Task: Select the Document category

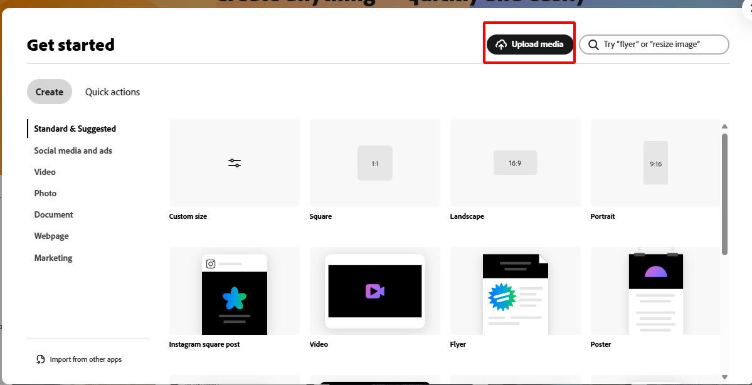Action: pyautogui.click(x=53, y=214)
